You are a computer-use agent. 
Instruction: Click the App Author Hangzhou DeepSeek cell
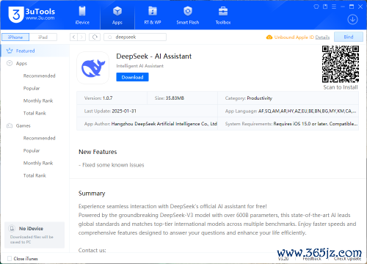coord(147,124)
